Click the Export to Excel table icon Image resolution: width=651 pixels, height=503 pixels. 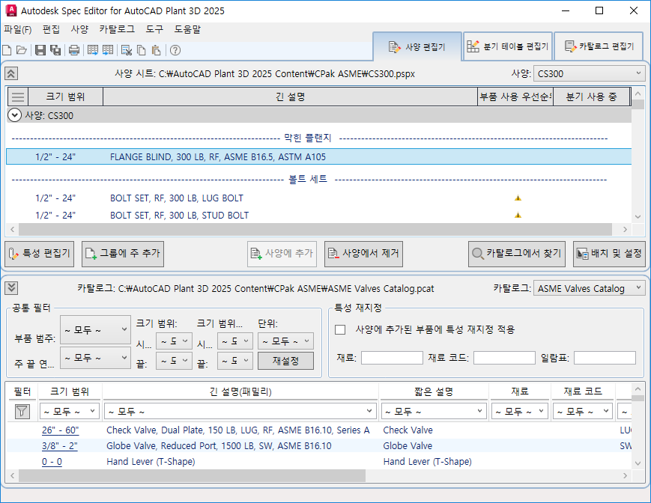93,50
